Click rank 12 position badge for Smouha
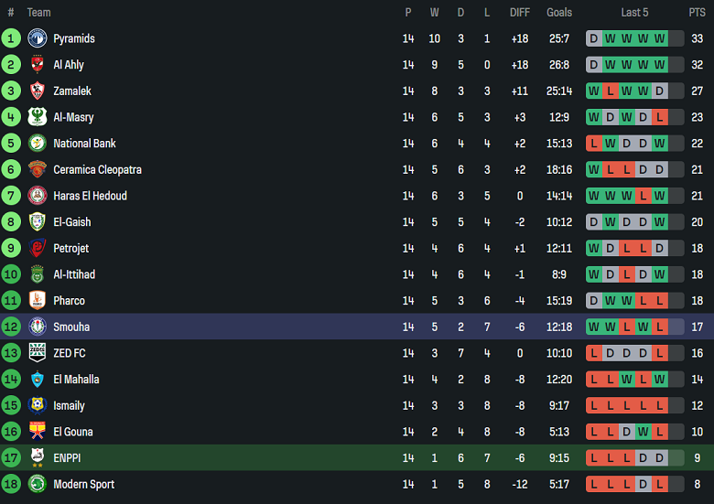 tap(11, 327)
